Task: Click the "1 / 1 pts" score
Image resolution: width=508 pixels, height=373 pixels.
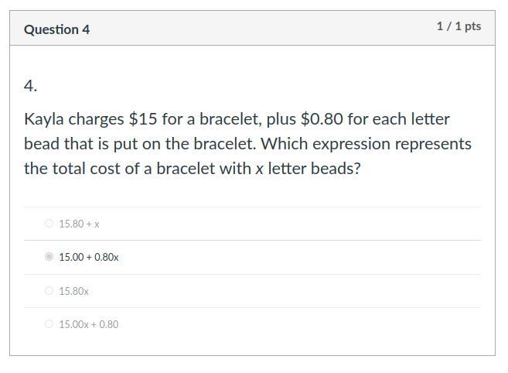Action: point(459,26)
